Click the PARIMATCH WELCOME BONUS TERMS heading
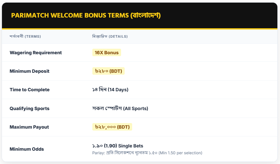 coord(70,16)
